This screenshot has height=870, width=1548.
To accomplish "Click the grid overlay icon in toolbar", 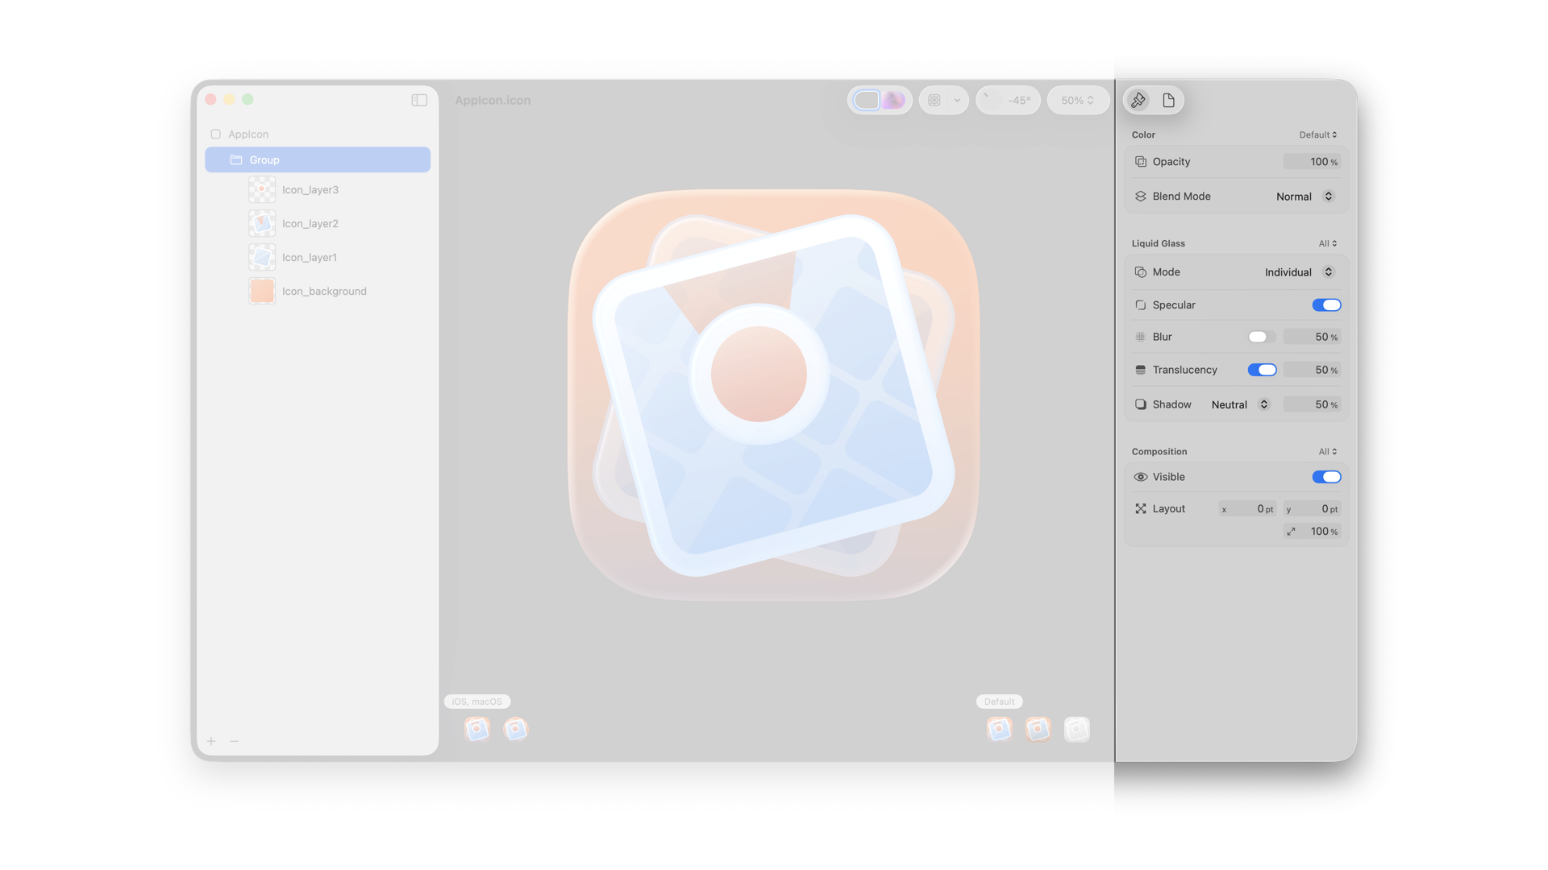I will point(934,100).
